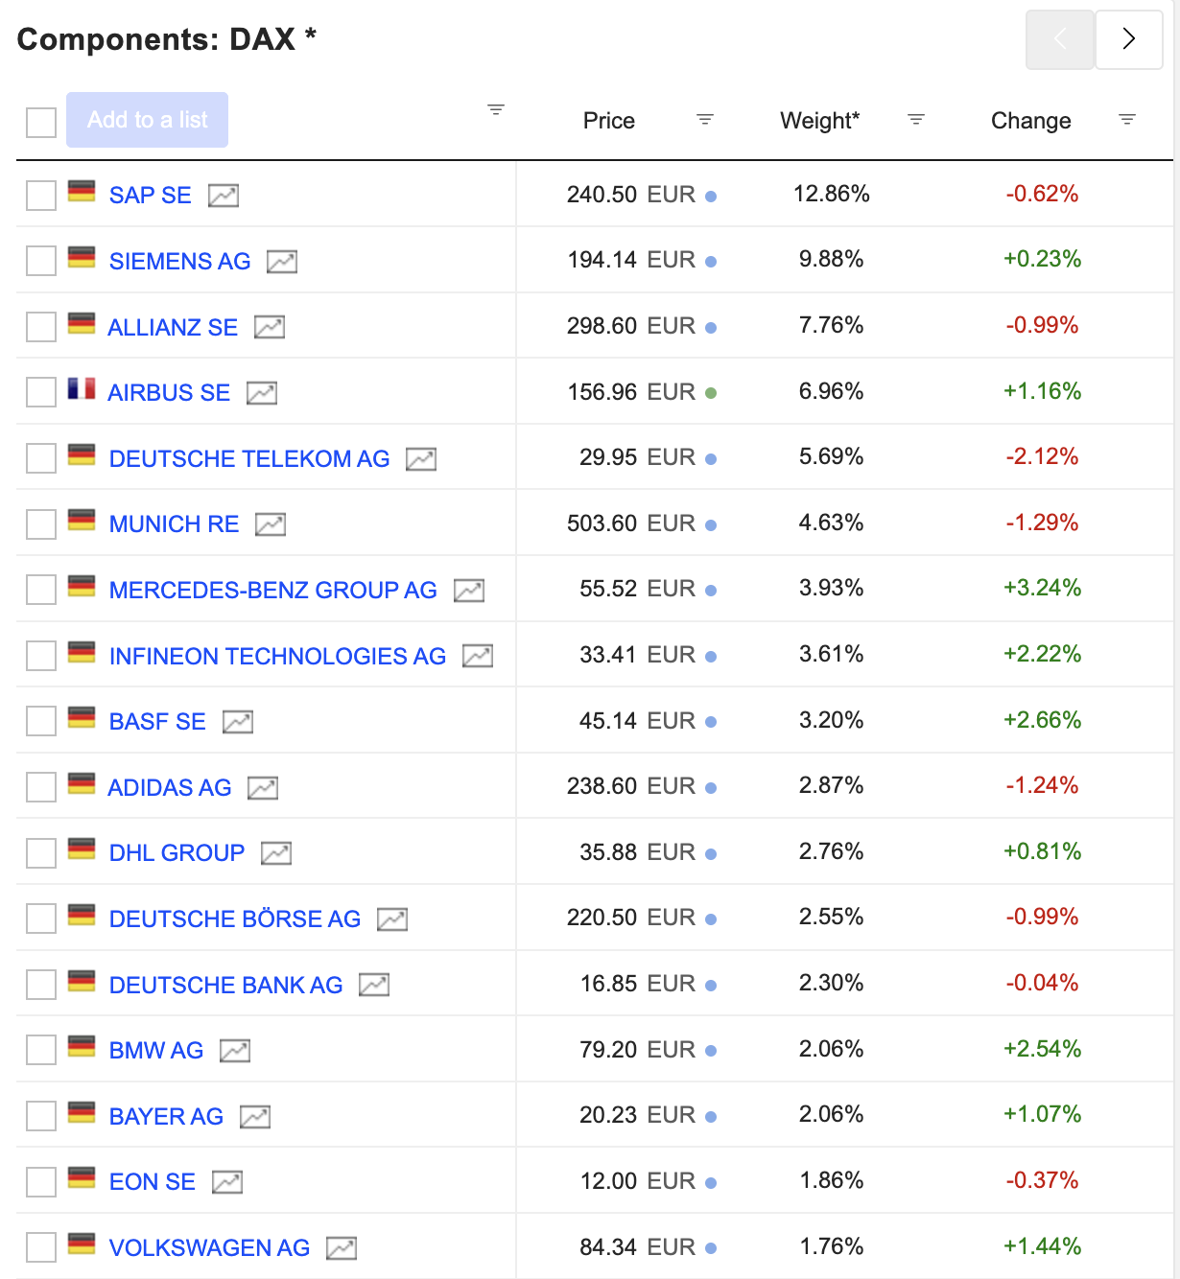The height and width of the screenshot is (1279, 1180).
Task: Open the DEUTSCHE TELEKOM AG link
Action: [x=249, y=459]
